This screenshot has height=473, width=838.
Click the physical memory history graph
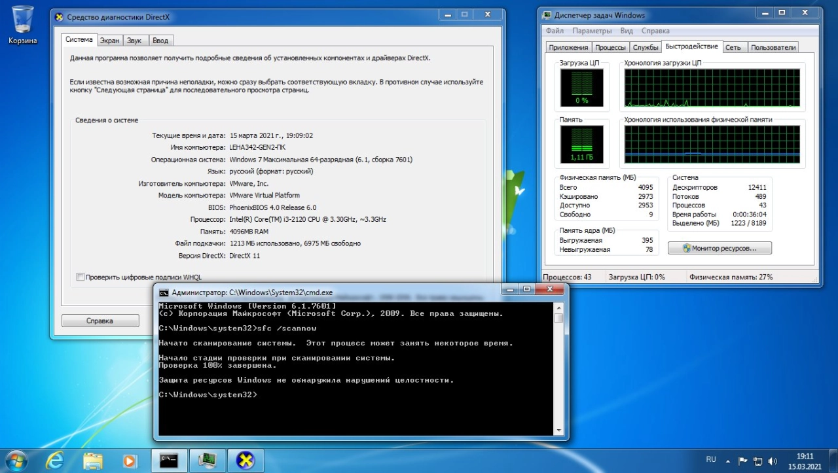[x=712, y=144]
